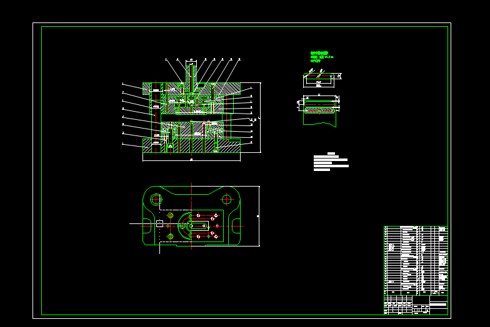Select the title block below the parts list
Viewport: 490px width, 327px height.
[x=416, y=305]
